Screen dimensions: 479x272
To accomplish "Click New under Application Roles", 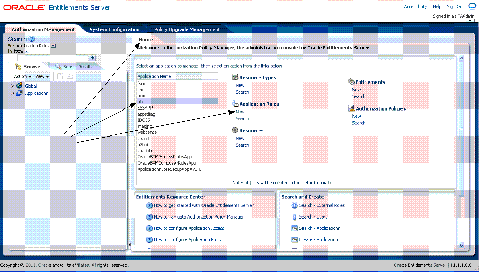I will [240, 112].
